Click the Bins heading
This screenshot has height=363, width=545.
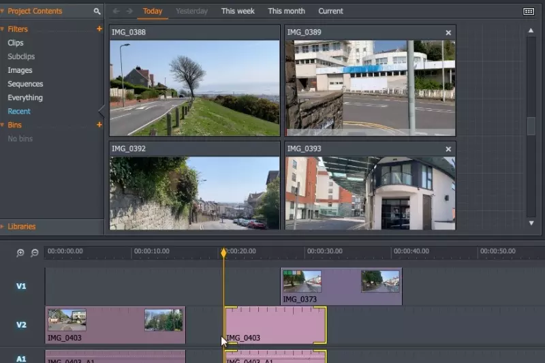(x=14, y=125)
